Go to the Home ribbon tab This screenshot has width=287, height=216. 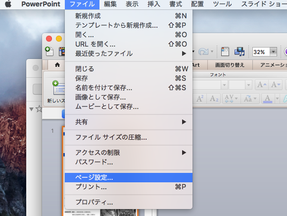[57, 65]
